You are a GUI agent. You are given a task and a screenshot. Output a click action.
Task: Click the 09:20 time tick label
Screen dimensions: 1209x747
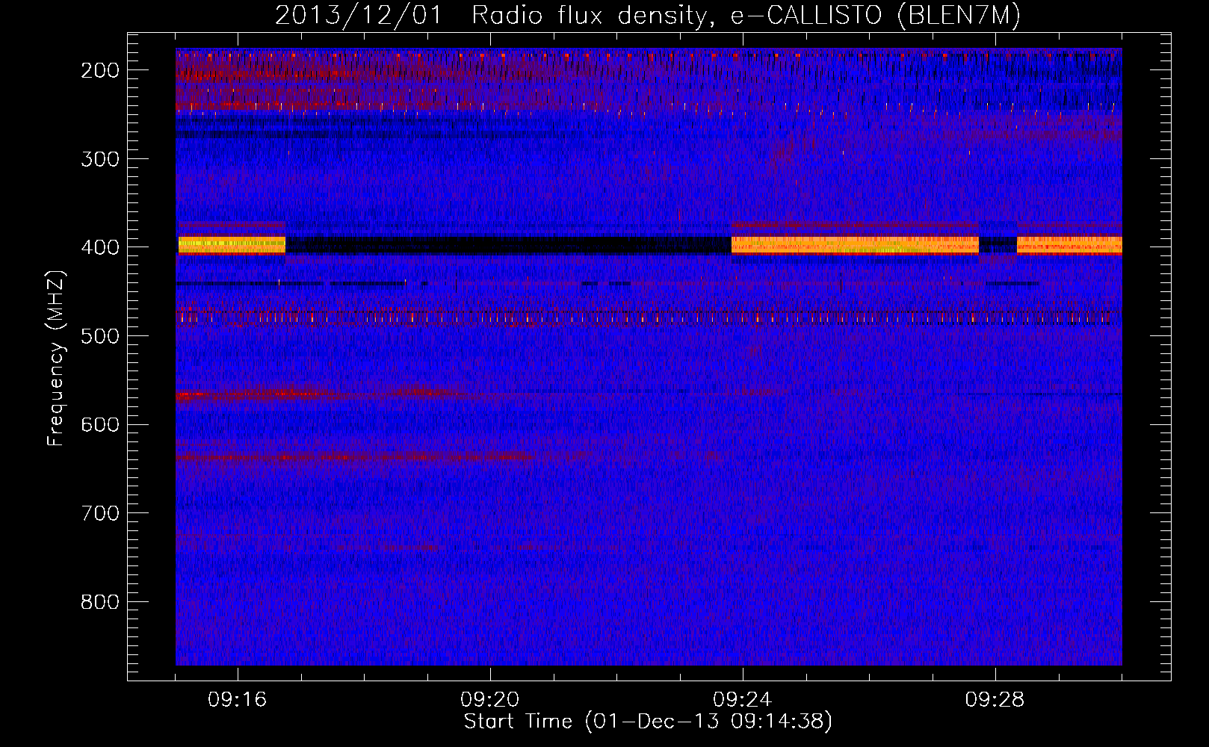coord(490,700)
